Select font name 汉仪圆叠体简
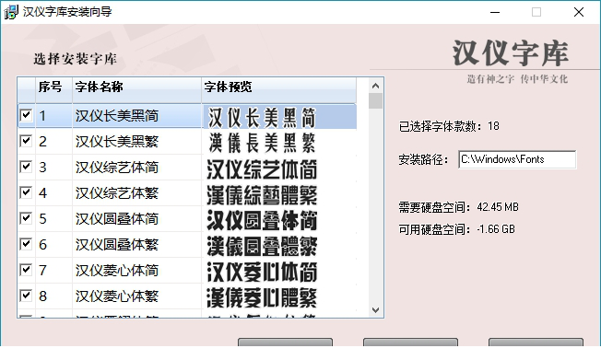 tap(117, 219)
